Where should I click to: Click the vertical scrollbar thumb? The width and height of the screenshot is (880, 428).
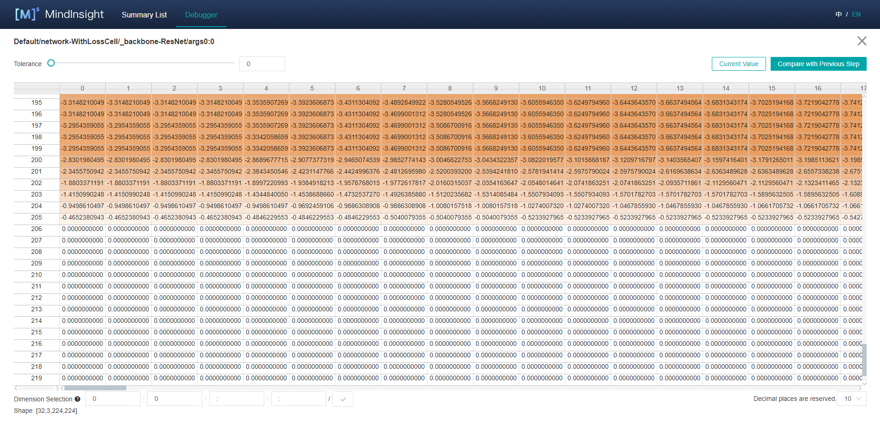point(864,360)
